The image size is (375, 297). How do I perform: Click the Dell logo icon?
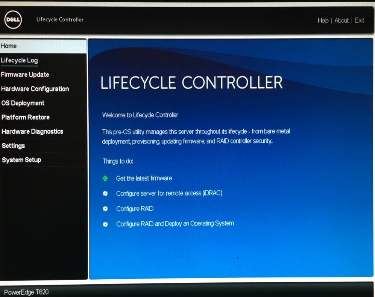click(x=13, y=20)
